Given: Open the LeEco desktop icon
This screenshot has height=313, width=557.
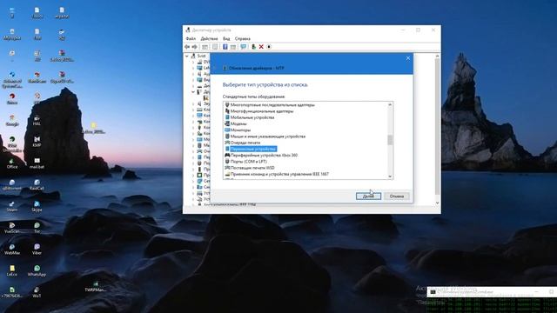Looking at the screenshot, I should pyautogui.click(x=12, y=270).
